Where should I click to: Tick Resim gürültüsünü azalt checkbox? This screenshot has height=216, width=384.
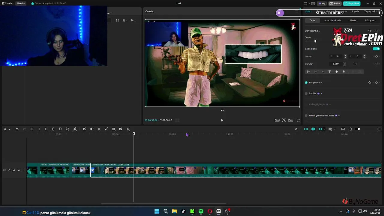pyautogui.click(x=306, y=115)
